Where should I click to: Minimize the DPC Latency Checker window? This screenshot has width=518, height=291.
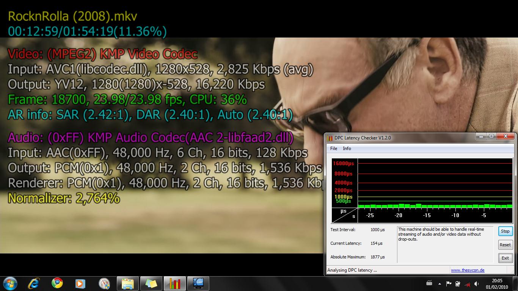481,136
